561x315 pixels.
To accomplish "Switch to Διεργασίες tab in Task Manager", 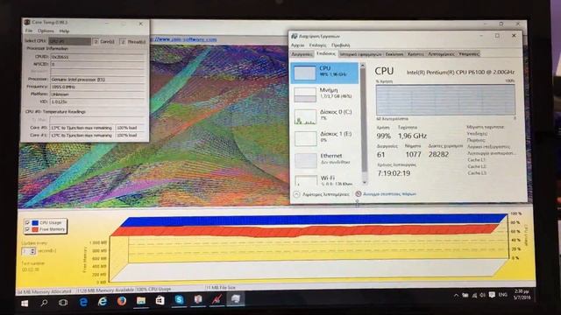I will [302, 54].
